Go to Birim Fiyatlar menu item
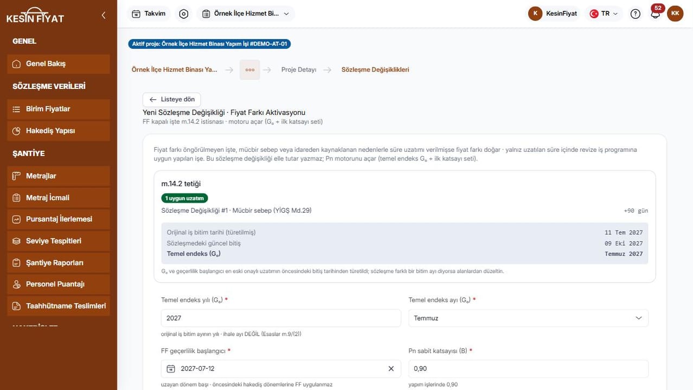The image size is (693, 390). click(x=59, y=109)
